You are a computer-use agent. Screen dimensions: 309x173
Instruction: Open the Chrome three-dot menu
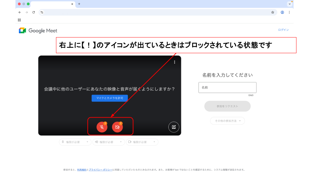[289, 12]
